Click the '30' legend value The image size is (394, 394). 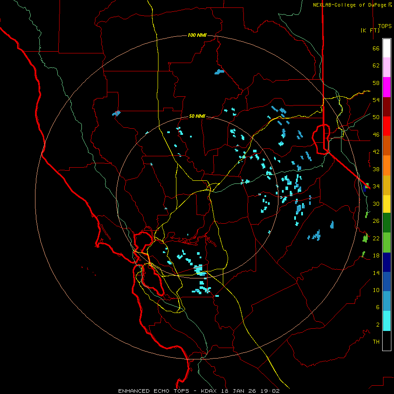tap(376, 204)
